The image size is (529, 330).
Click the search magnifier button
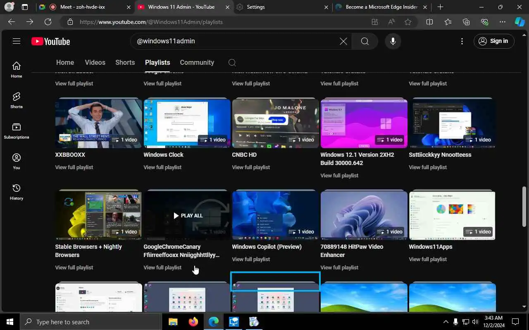pyautogui.click(x=365, y=41)
